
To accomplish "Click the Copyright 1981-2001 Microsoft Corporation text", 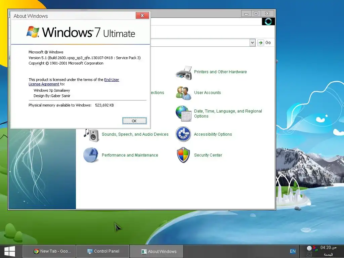I will coord(66,63).
